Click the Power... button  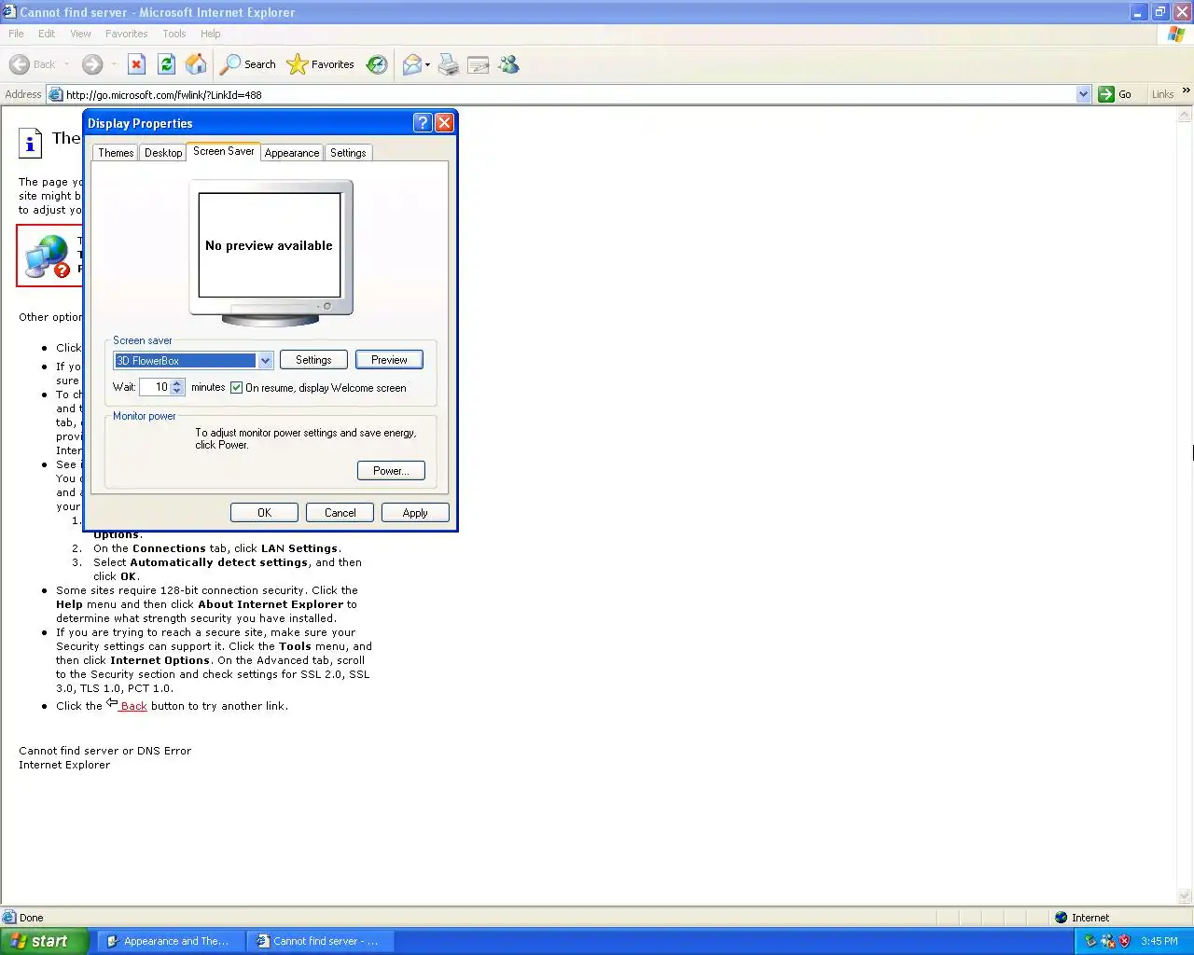point(391,471)
